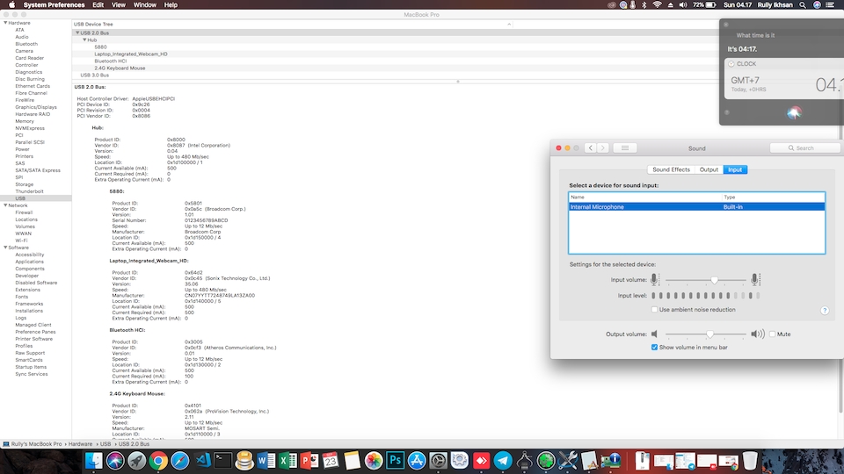Click Hardware breadcrumb in path bar
This screenshot has width=844, height=474.
click(x=80, y=444)
